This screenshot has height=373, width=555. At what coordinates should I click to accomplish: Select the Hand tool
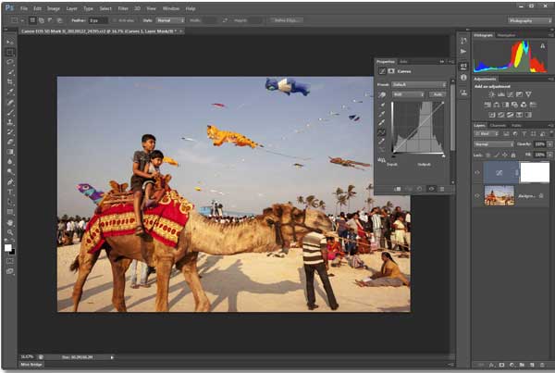coord(10,222)
